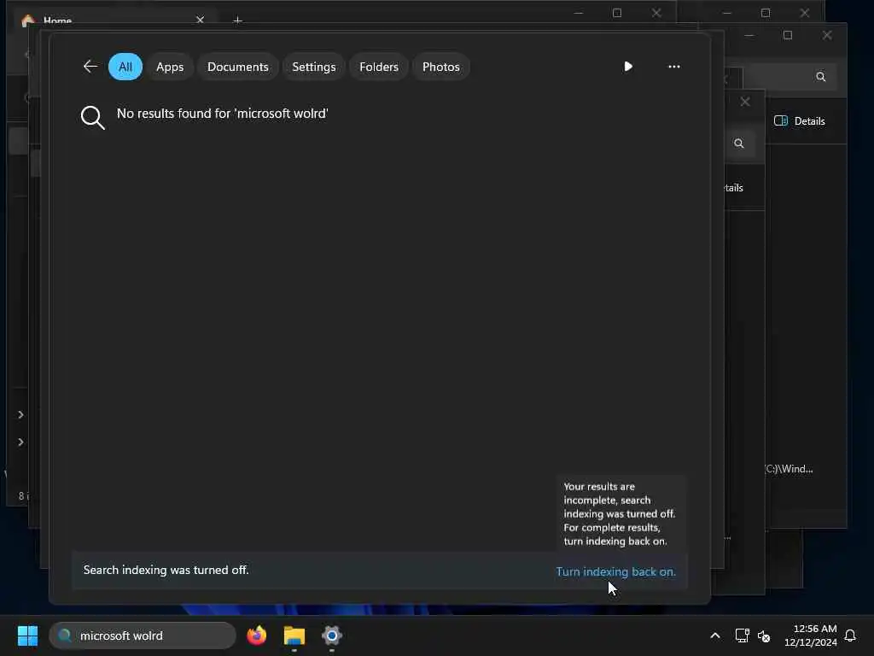Screen dimensions: 874x656
Task: Filter search results by Settings
Action: click(314, 67)
